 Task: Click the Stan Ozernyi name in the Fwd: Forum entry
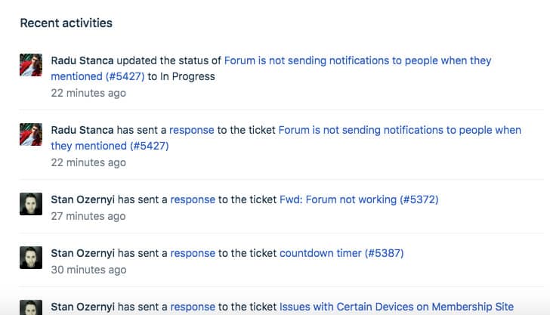82,199
